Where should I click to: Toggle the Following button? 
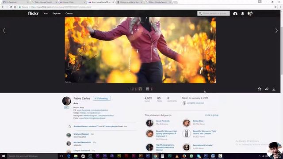(102, 98)
